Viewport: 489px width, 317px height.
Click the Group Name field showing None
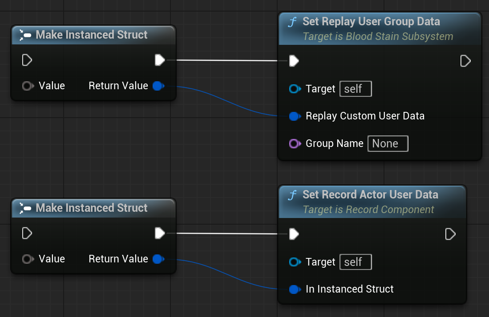(388, 144)
